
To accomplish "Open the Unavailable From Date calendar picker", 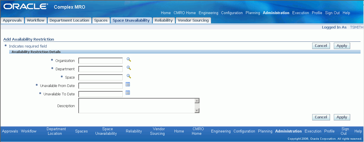I will point(128,84).
